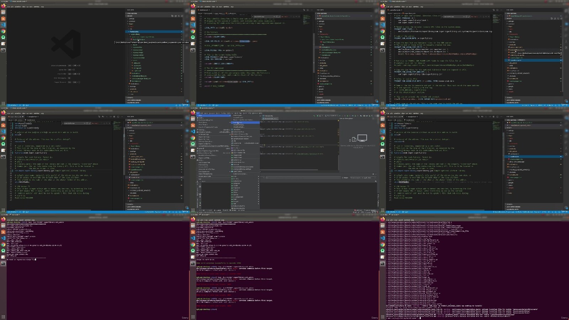The image size is (569, 320).
Task: Open Text Editor from the dock beside Android Studio
Action: tap(193, 150)
